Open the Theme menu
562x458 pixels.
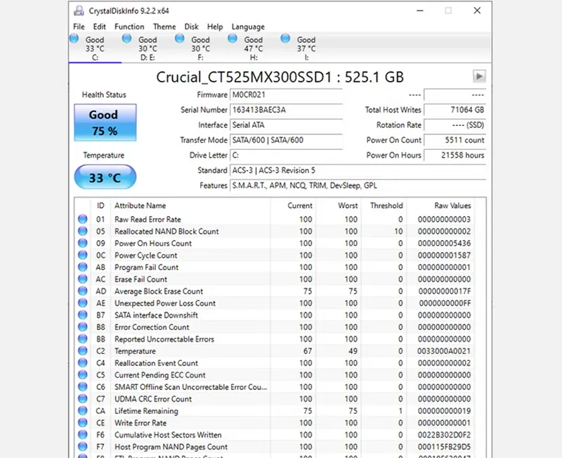164,27
